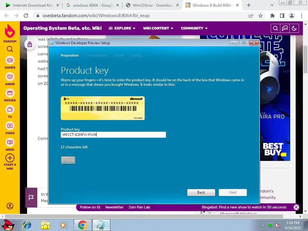Switch to windows 8064 Google tab

pos(92,5)
